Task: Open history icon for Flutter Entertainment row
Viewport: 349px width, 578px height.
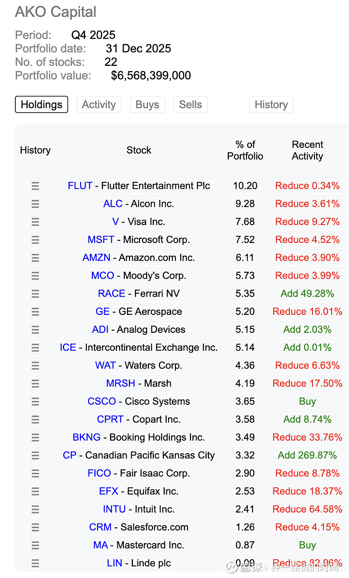Action: 35,186
